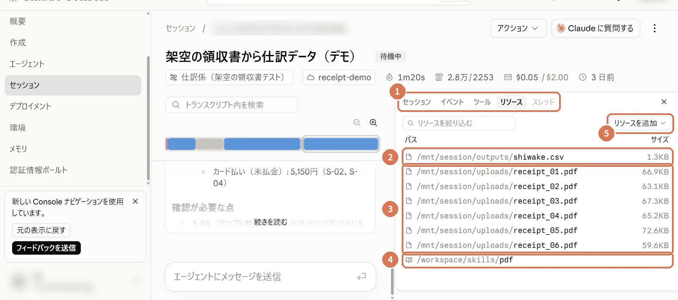Click 元の表示に戻す button

[x=41, y=230]
